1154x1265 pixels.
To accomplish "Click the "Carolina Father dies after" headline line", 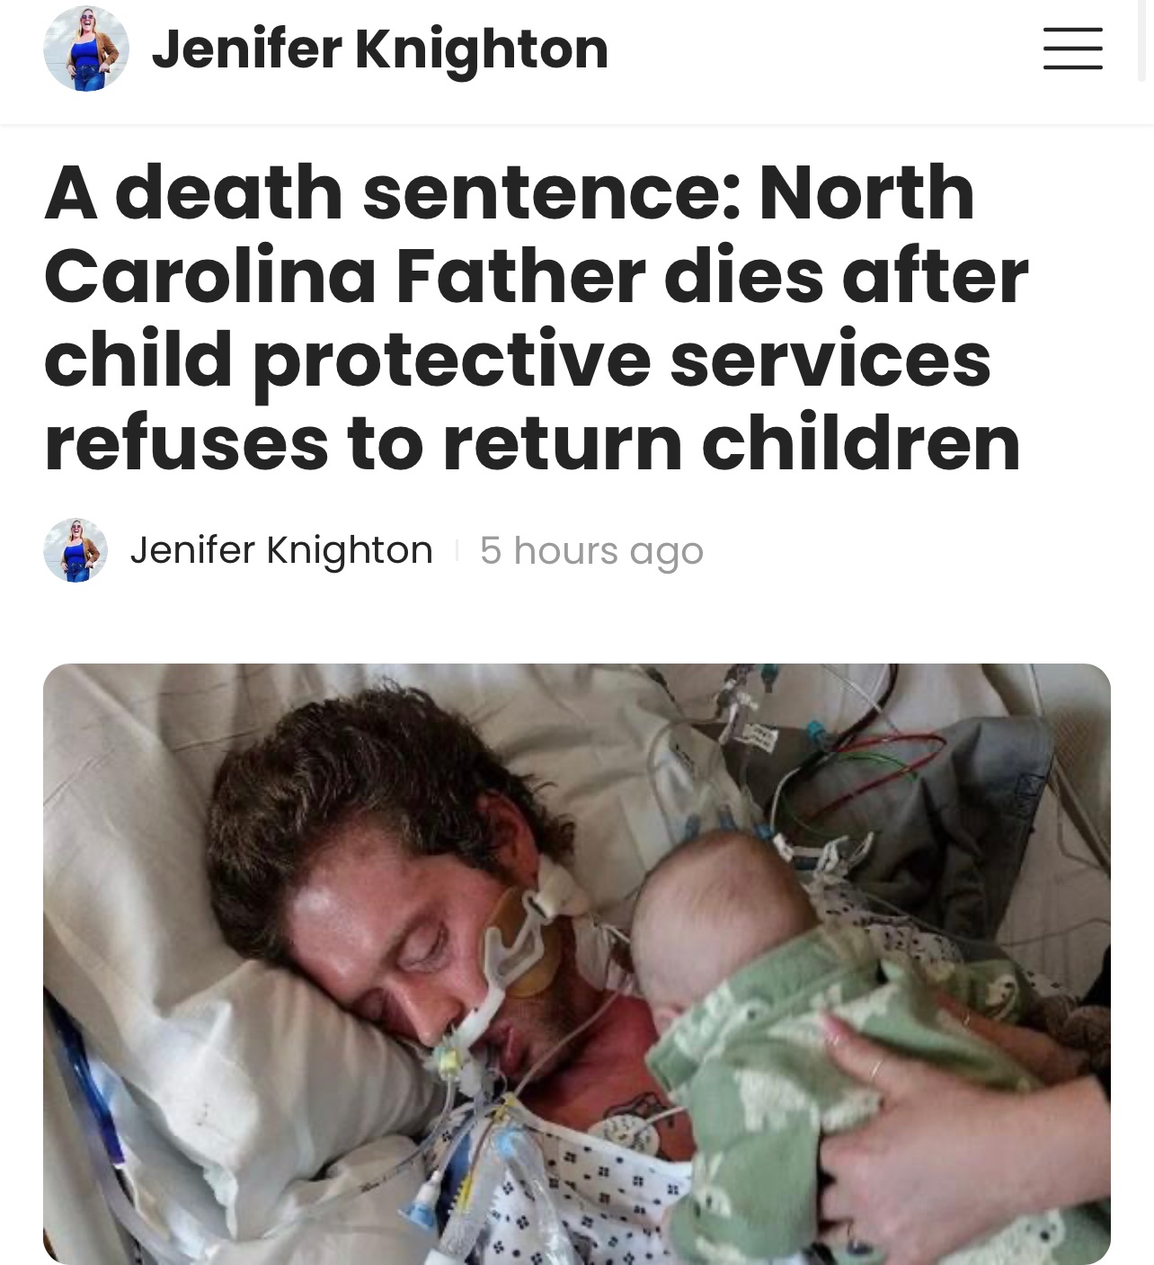I will coord(536,275).
